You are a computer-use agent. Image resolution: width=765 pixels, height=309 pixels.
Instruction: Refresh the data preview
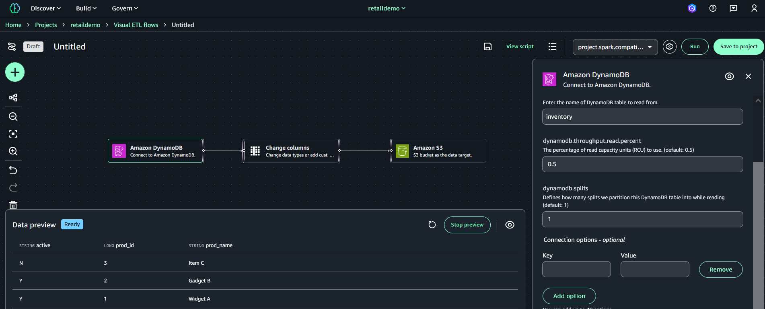[x=432, y=225]
